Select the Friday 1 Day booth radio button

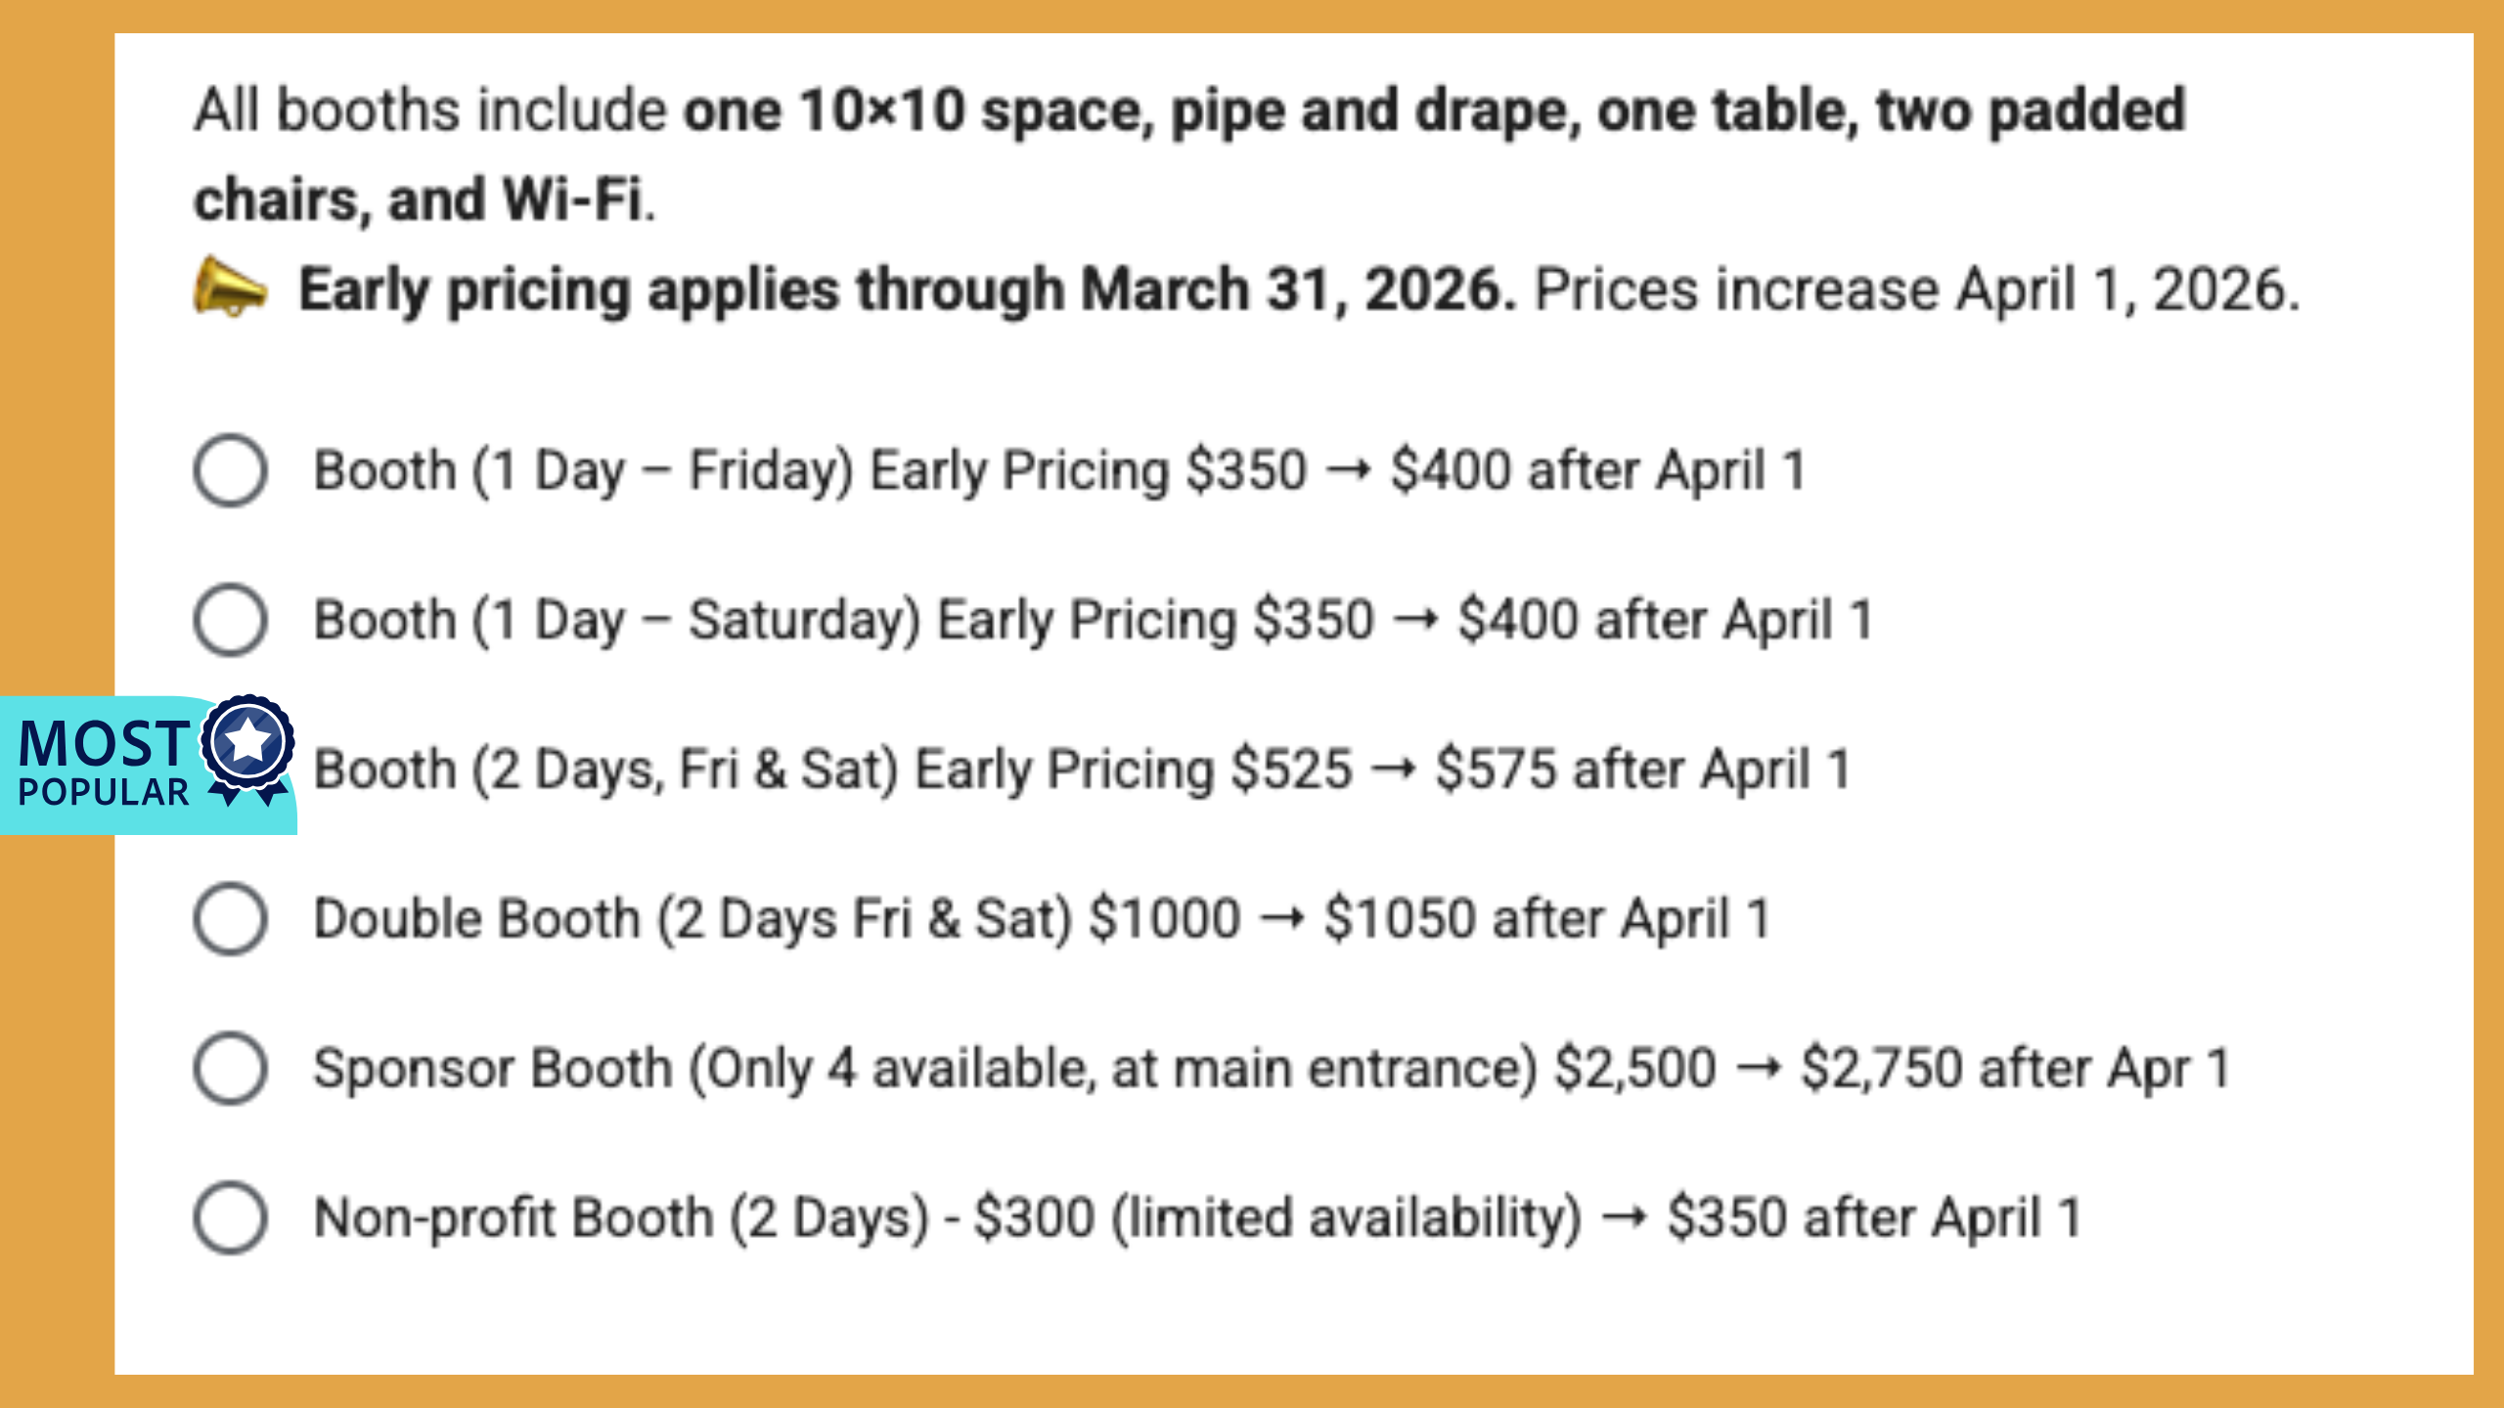coord(230,470)
